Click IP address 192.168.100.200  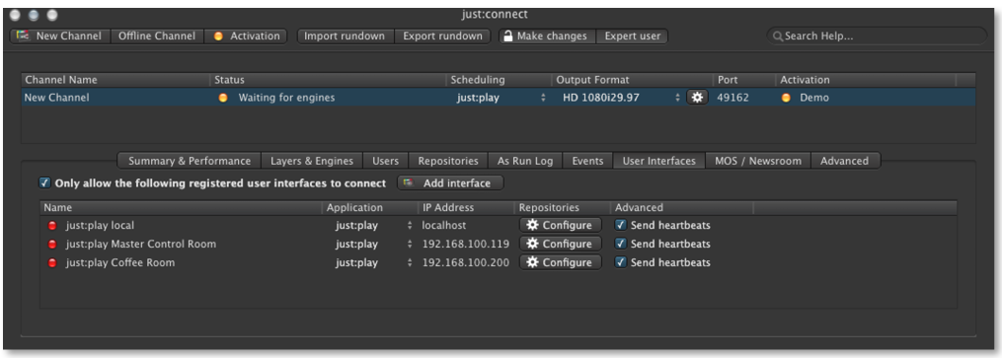point(466,262)
